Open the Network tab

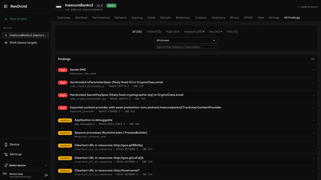121,18
